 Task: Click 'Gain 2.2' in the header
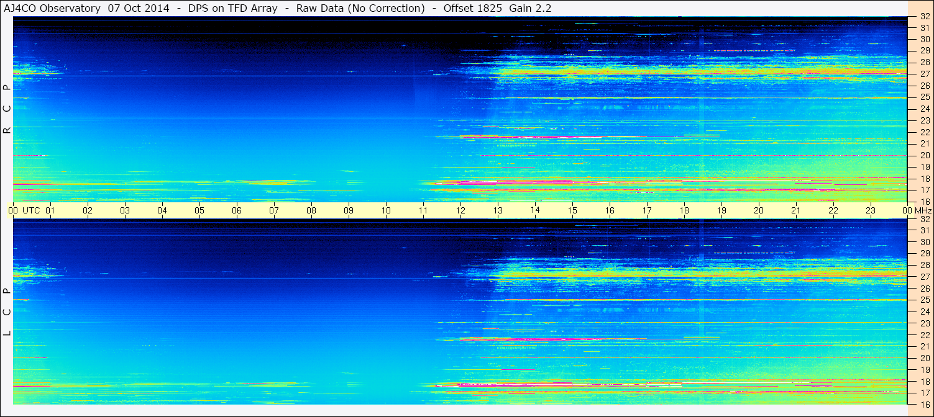click(530, 8)
